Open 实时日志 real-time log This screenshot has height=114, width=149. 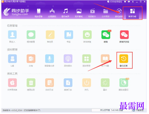(x=49, y=83)
